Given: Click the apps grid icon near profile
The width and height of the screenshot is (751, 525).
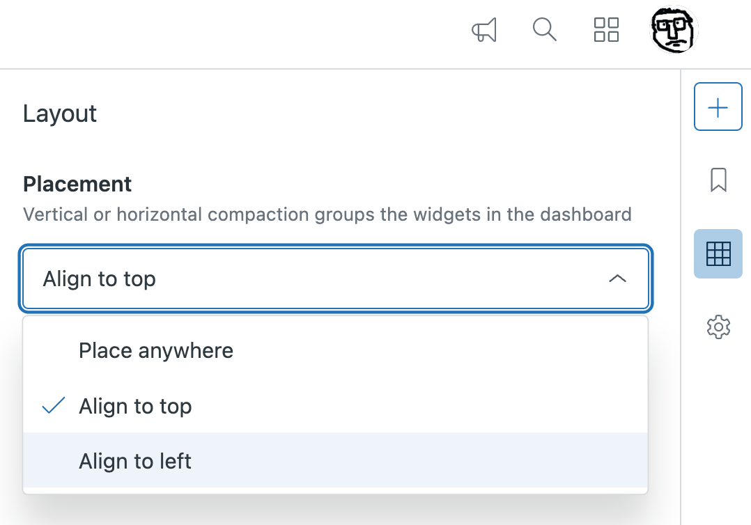Looking at the screenshot, I should click(x=605, y=30).
